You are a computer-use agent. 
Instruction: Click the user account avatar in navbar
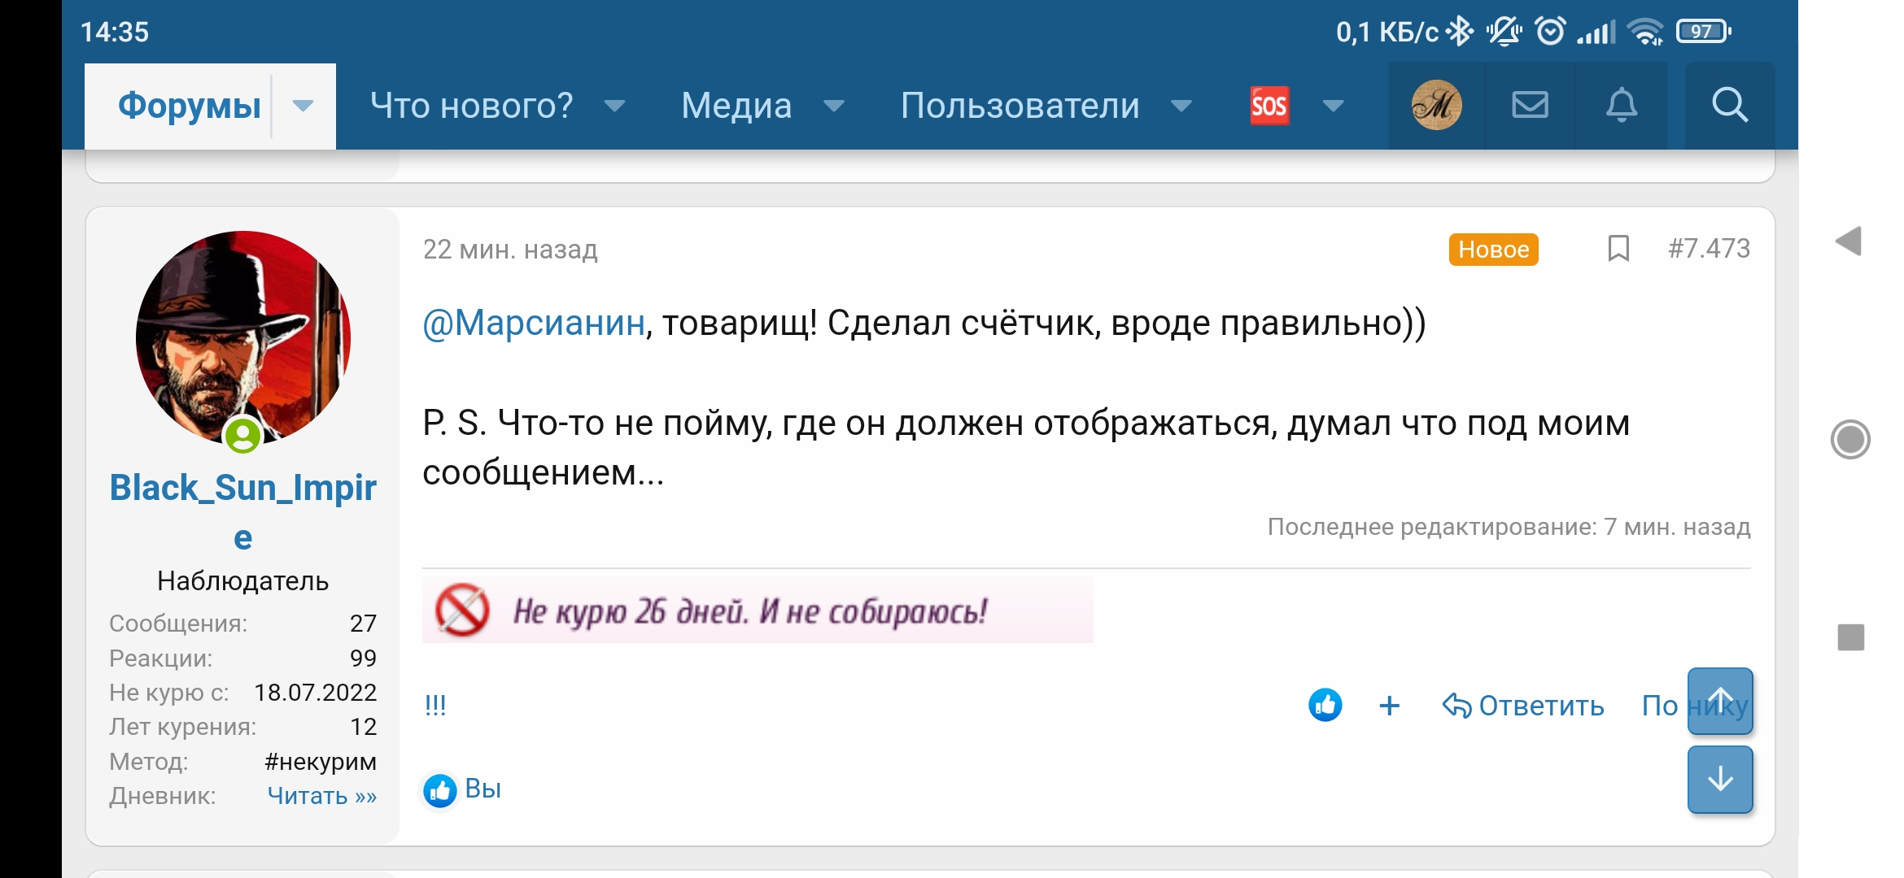click(1436, 105)
